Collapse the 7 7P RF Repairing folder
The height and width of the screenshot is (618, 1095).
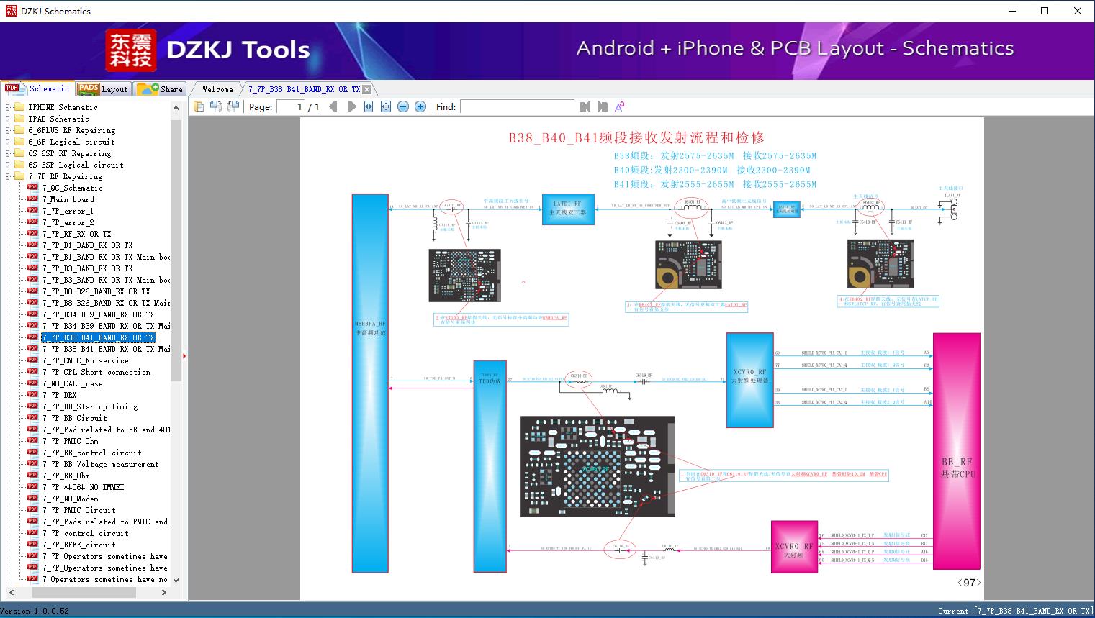pos(8,176)
